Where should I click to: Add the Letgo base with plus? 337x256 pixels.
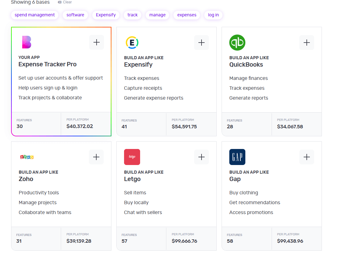click(202, 157)
